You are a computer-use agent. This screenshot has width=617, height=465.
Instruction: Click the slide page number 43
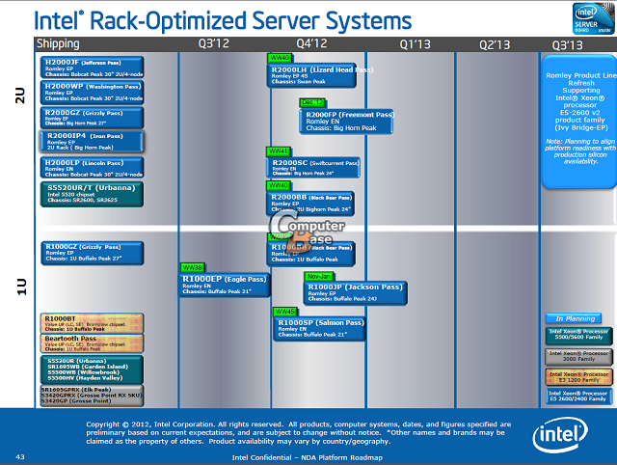click(20, 456)
